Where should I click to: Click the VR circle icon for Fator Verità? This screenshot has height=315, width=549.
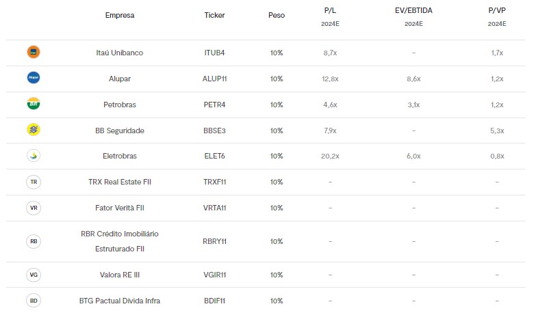coord(34,208)
